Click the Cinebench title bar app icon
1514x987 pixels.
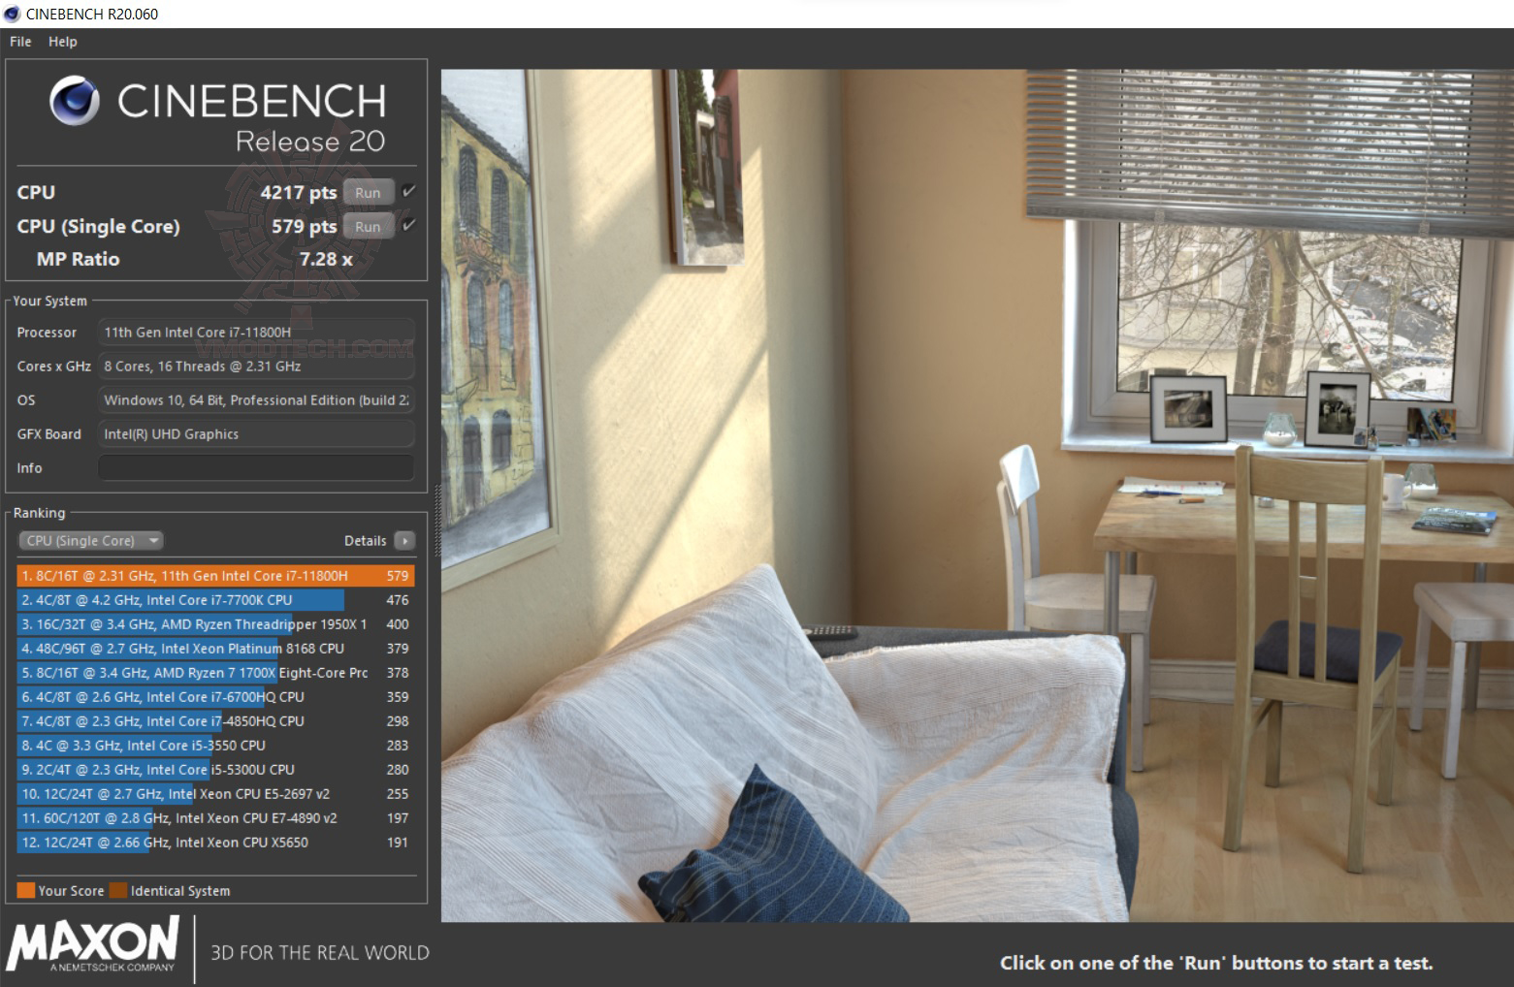(x=12, y=14)
